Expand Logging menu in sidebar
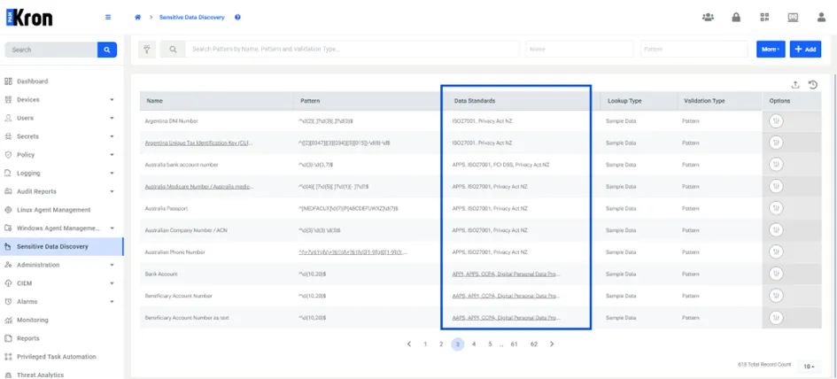This screenshot has height=379, width=837. (64, 173)
